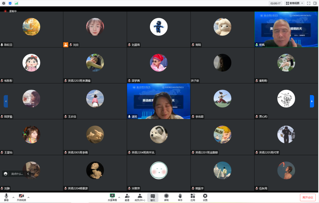Open 设置 gear in bottom toolbar
Image resolution: width=319 pixels, height=203 pixels.
pos(205,197)
